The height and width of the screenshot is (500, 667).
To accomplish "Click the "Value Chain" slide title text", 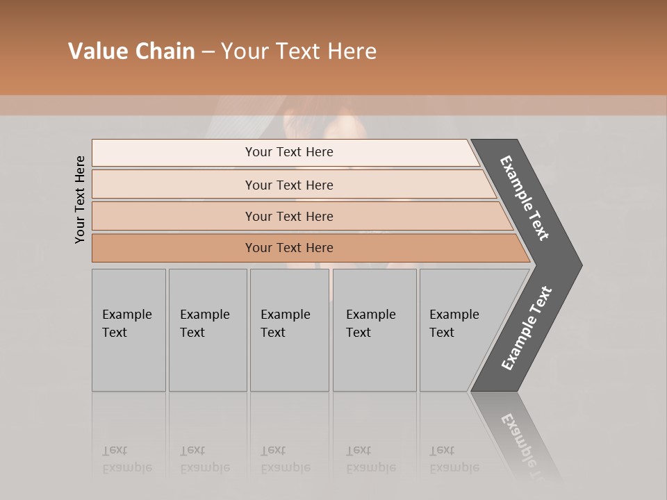I will [131, 51].
